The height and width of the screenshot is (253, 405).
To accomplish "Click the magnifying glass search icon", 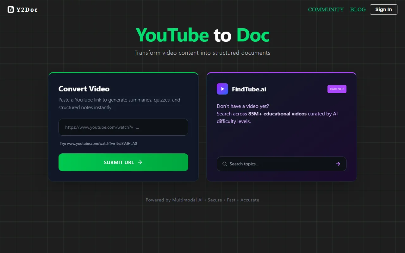I will (x=225, y=164).
